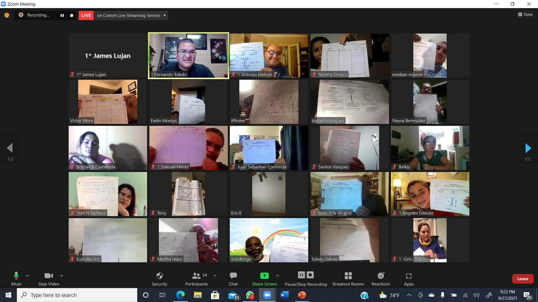The height and width of the screenshot is (302, 538).
Task: Expand audio settings next to Mute
Action: pyautogui.click(x=27, y=275)
